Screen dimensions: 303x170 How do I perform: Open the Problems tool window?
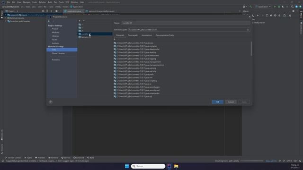tap(40, 158)
